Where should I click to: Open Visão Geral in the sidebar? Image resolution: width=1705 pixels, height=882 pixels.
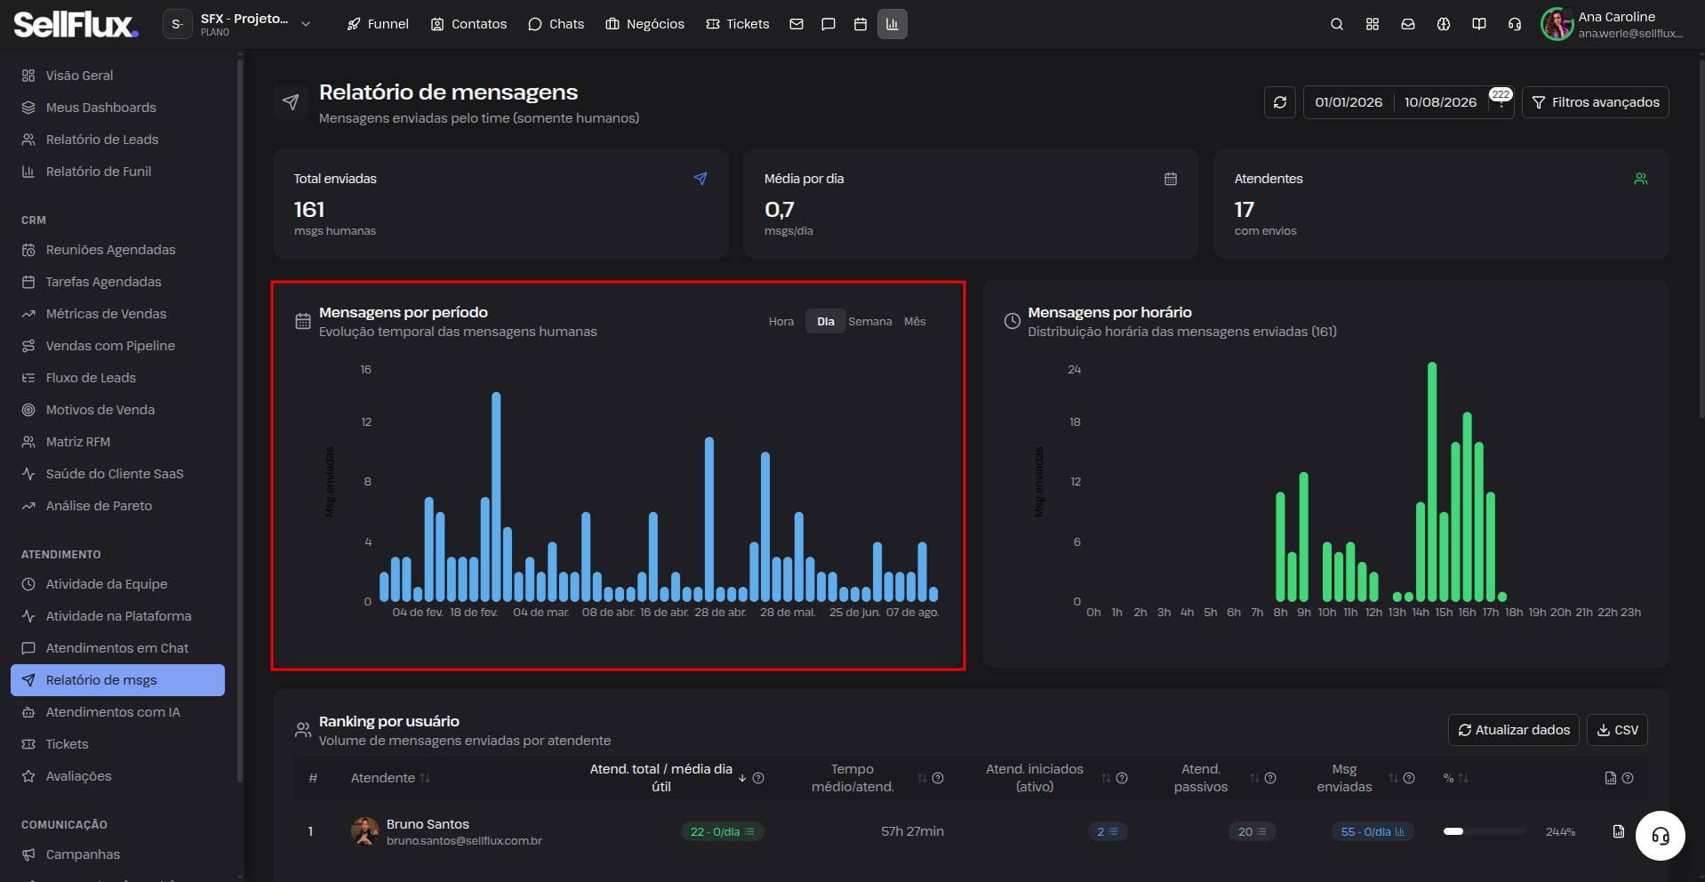point(118,76)
